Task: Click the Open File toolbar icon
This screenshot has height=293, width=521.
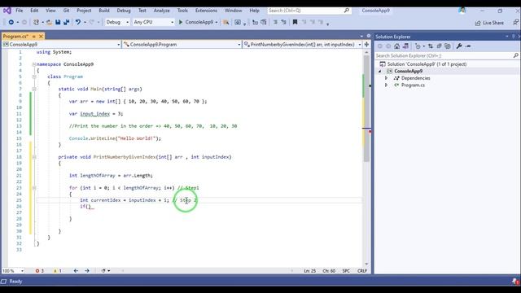Action: pos(49,22)
